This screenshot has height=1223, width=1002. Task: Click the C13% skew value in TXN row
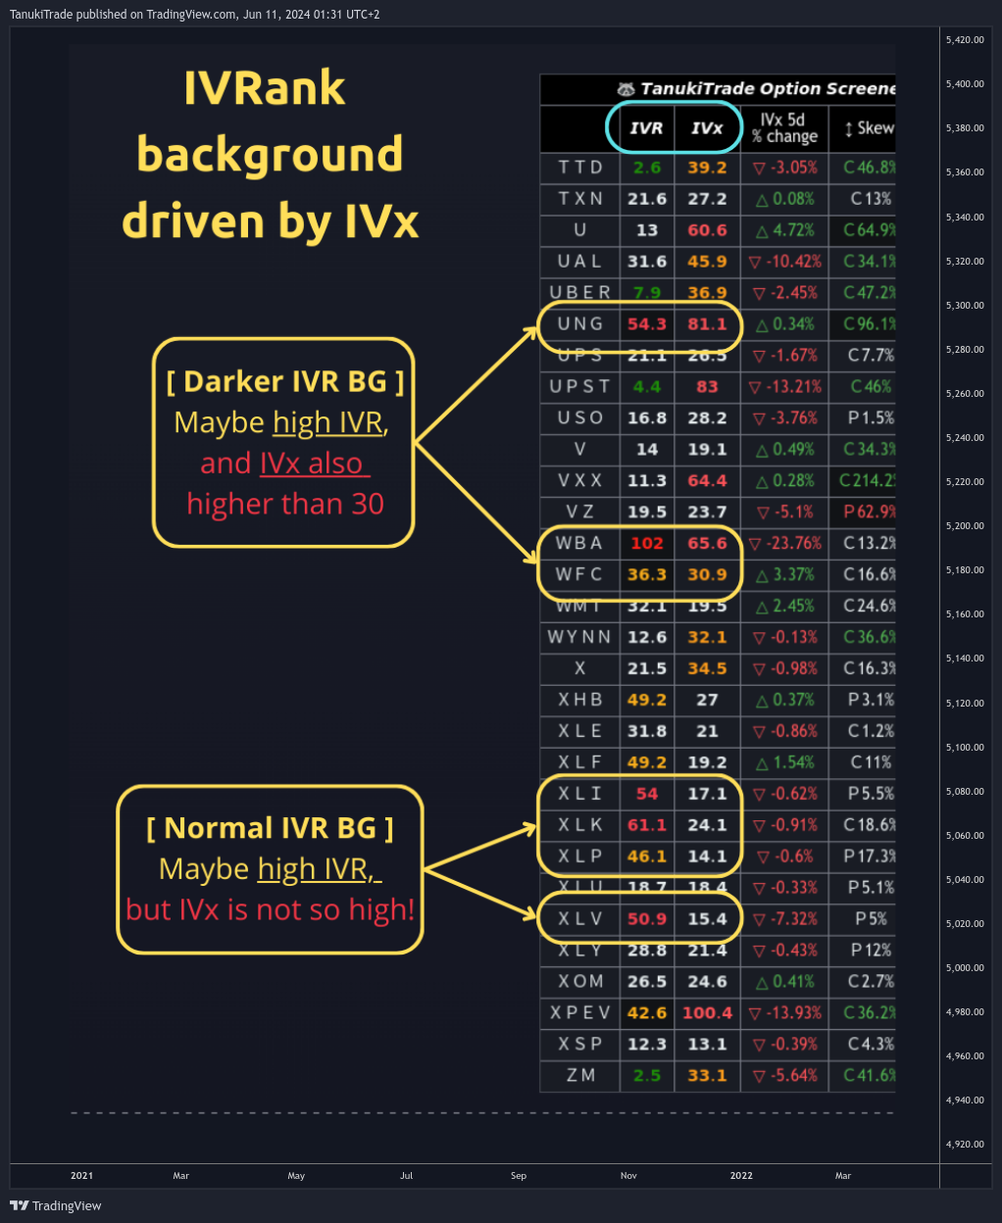point(872,199)
